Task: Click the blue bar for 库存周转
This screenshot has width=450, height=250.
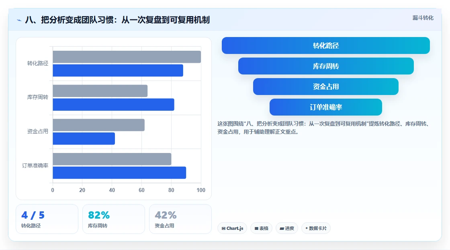Action: coord(113,104)
